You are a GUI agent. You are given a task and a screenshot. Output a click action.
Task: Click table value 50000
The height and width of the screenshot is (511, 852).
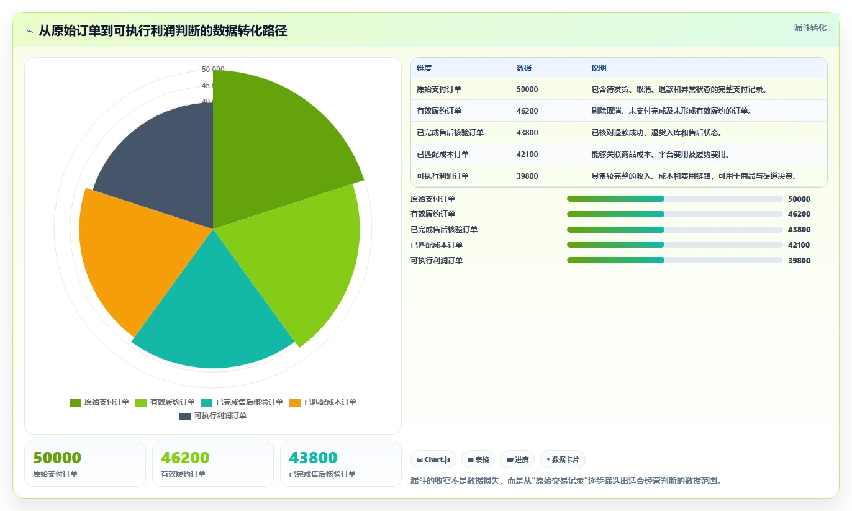click(x=527, y=89)
